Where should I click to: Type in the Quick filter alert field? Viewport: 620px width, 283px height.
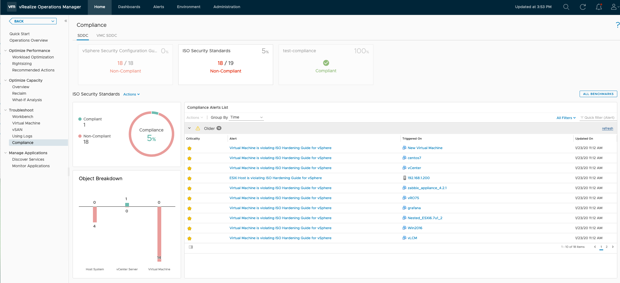599,118
